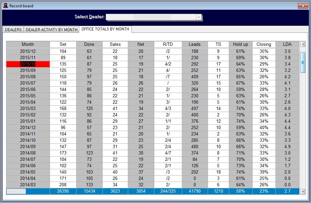Click the TS column header

218,44
